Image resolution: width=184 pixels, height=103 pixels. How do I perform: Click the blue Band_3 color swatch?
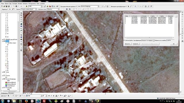click(x=6, y=86)
